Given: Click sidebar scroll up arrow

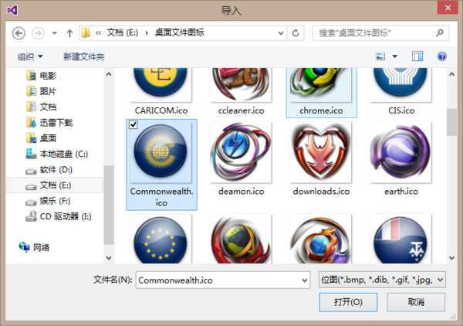Looking at the screenshot, I should [x=109, y=74].
